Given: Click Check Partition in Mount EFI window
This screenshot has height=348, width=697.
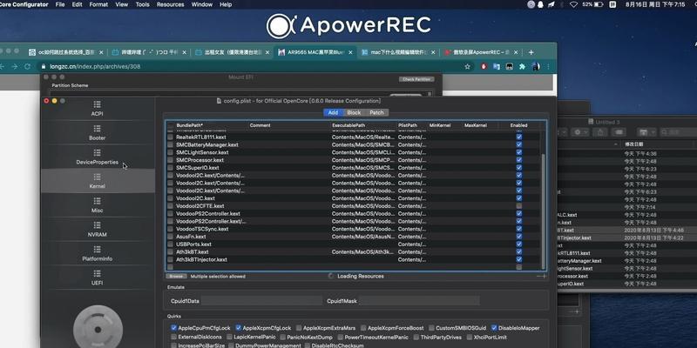Looking at the screenshot, I should 416,79.
